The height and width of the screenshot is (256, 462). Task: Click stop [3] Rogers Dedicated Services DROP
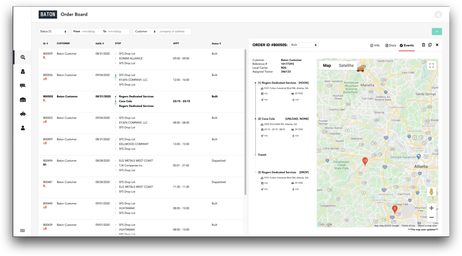pos(283,172)
